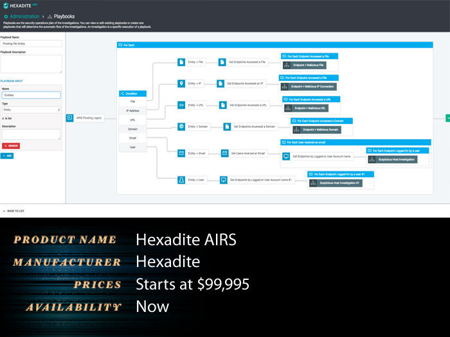Select the Entity → URL link icon
The image size is (450, 337).
(181, 105)
